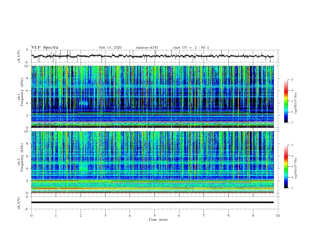Click the ch.1 spectrogram color scale bar

point(286,101)
